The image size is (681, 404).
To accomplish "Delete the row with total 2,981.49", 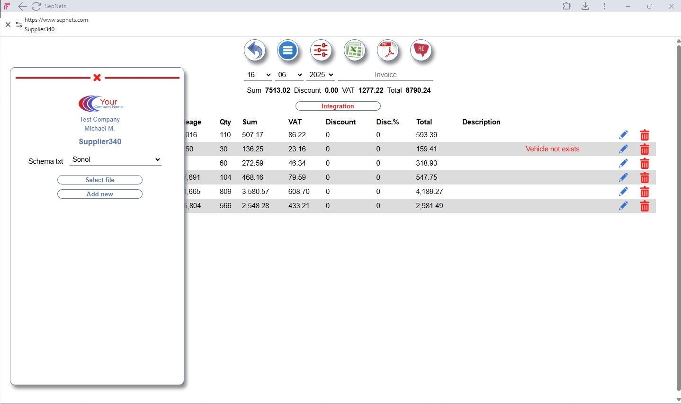I will pyautogui.click(x=645, y=206).
